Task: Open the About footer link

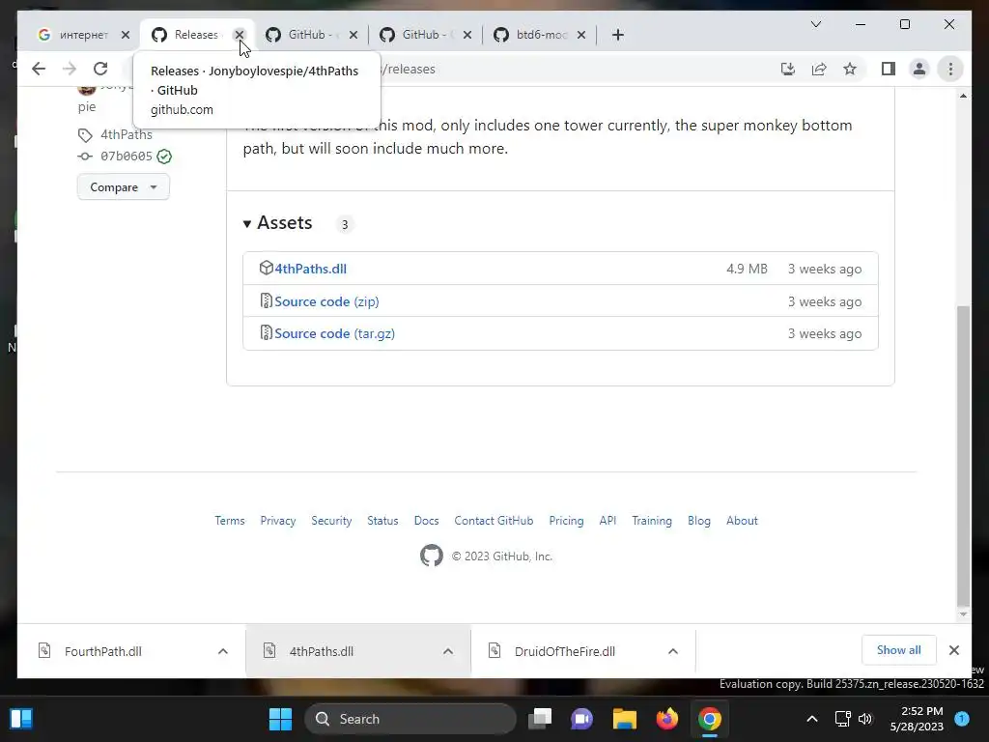Action: point(742,521)
